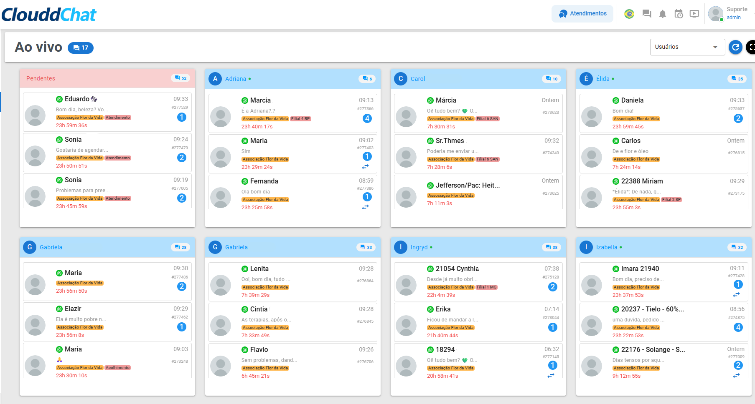Screen dimensions: 755x404
Task: Go home via the CloudChat logo
Action: 49,15
